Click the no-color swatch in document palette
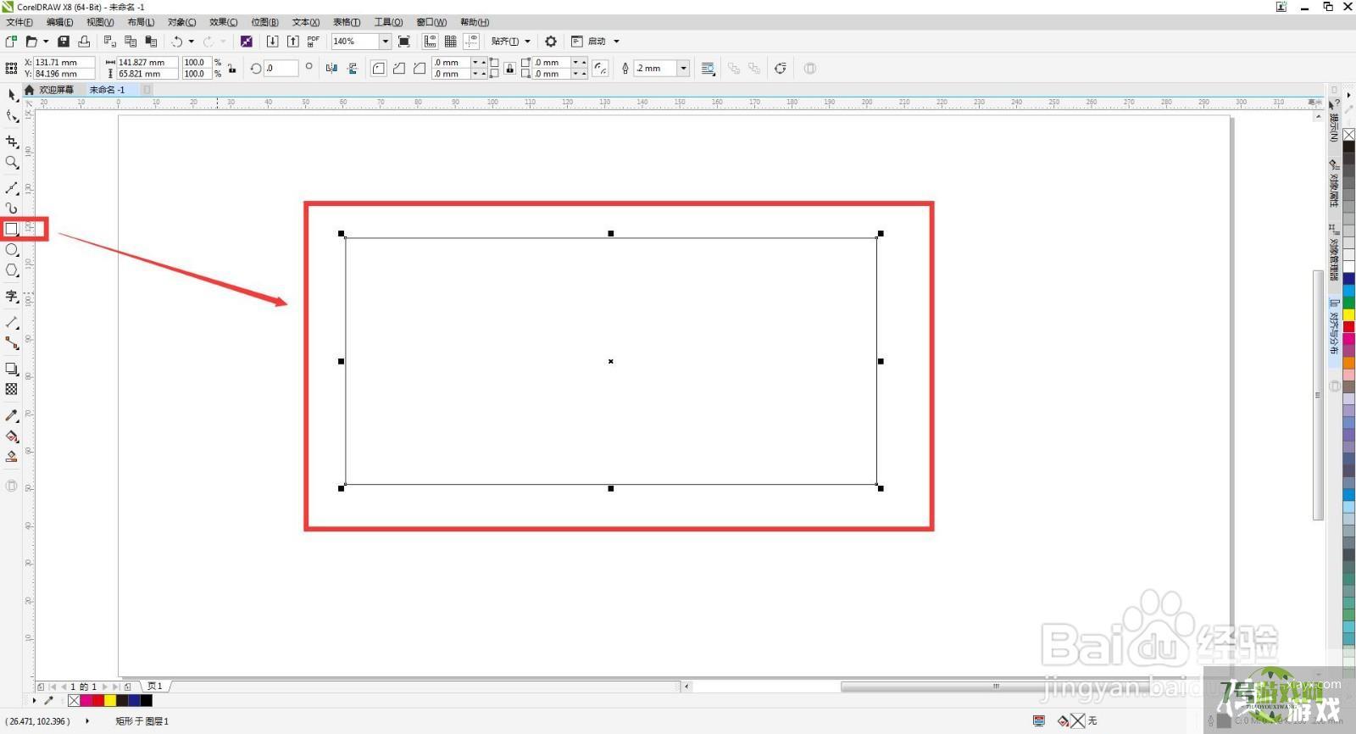The image size is (1356, 734). pyautogui.click(x=74, y=701)
